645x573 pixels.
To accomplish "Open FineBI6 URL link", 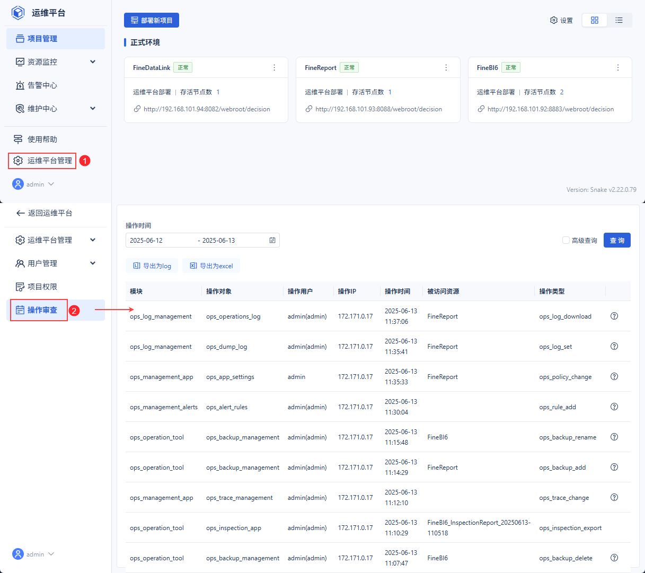I will 551,109.
